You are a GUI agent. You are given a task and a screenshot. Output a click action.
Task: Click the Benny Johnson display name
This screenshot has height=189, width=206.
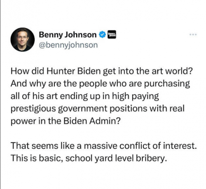click(x=68, y=35)
